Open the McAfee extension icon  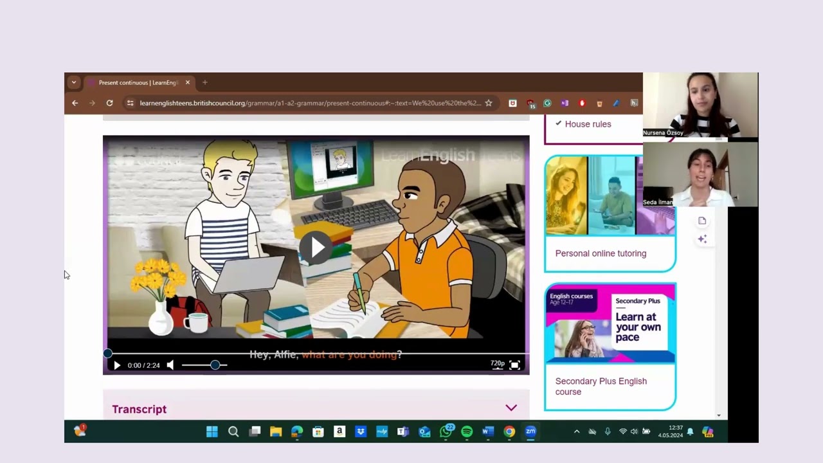(x=512, y=103)
